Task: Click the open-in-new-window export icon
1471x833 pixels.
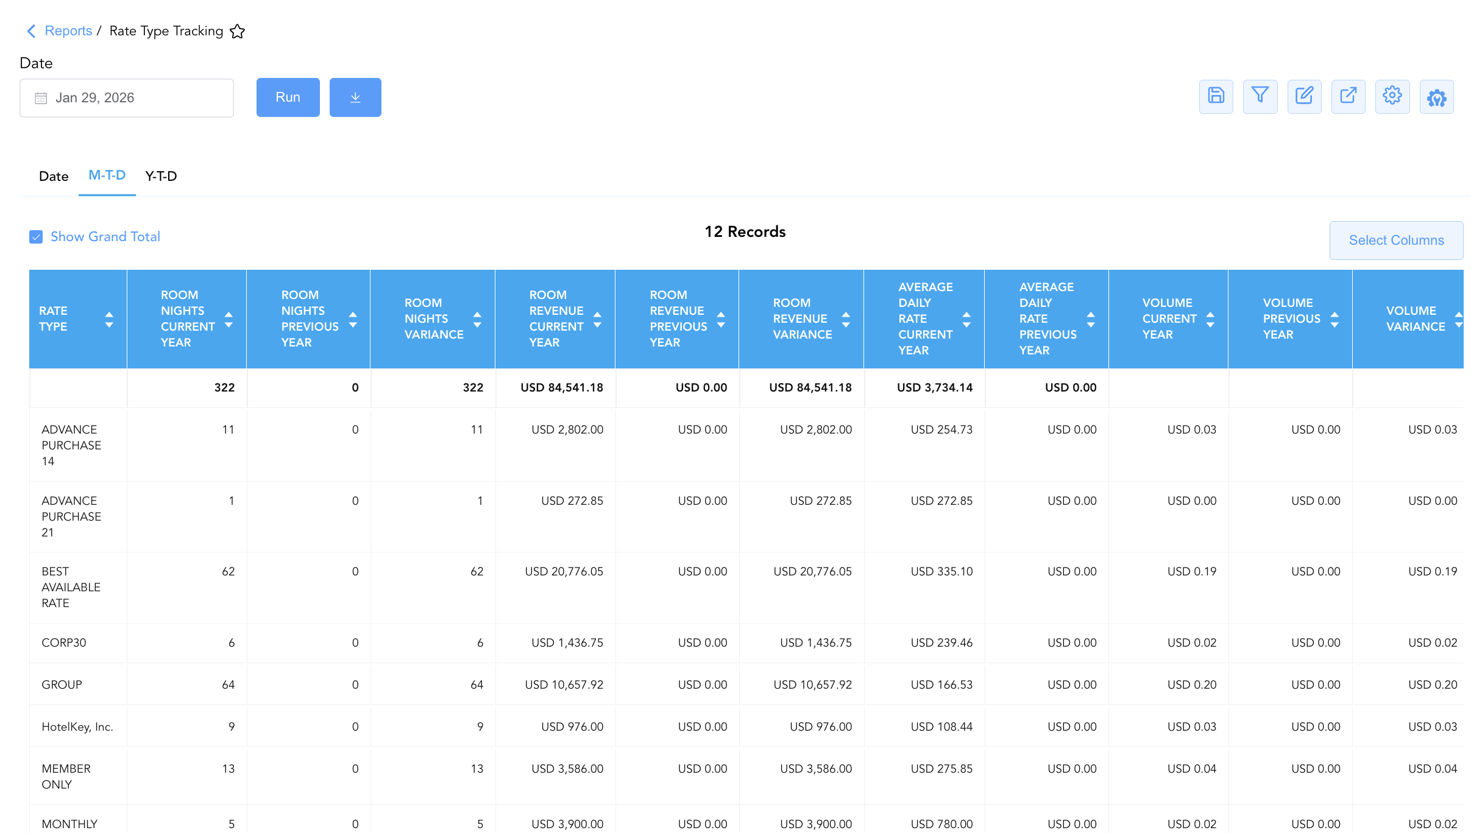Action: [x=1349, y=96]
